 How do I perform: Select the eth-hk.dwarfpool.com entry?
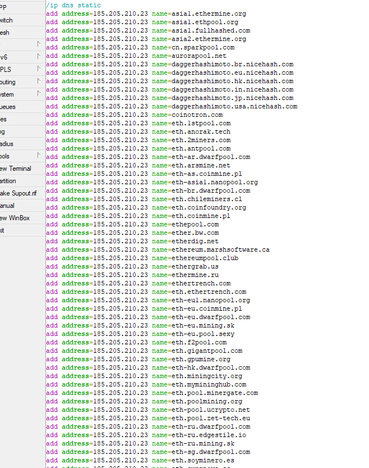(x=148, y=367)
